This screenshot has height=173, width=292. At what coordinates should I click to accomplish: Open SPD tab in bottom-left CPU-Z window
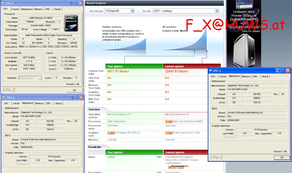tap(48, 103)
